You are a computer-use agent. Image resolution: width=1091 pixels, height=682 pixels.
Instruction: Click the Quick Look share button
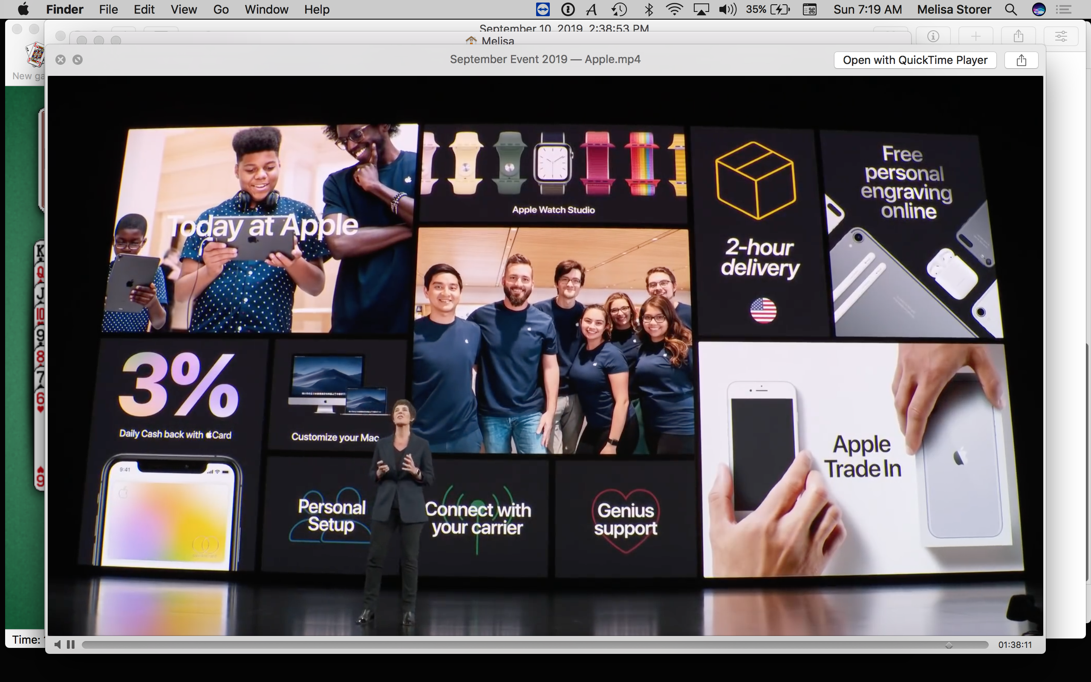click(x=1021, y=60)
